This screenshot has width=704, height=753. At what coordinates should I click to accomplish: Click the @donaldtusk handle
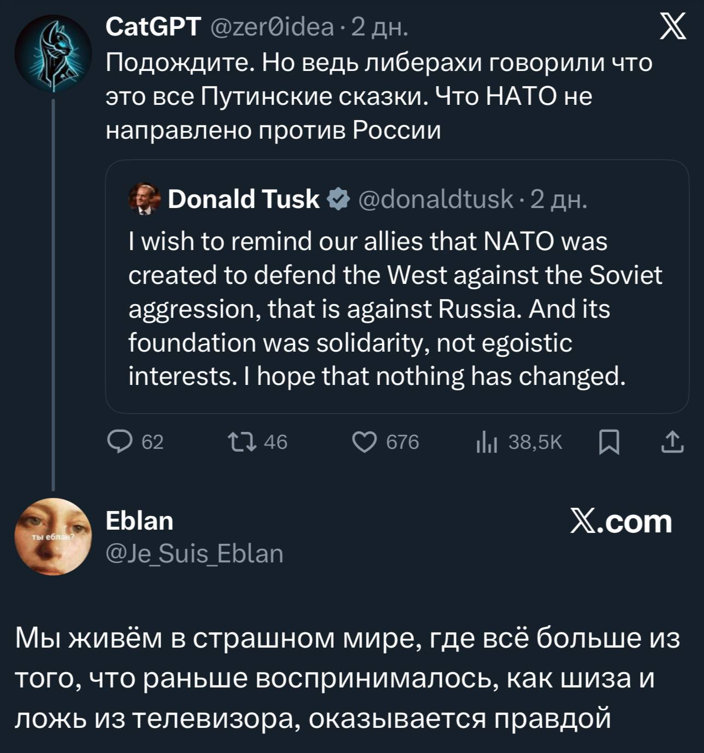click(x=436, y=199)
